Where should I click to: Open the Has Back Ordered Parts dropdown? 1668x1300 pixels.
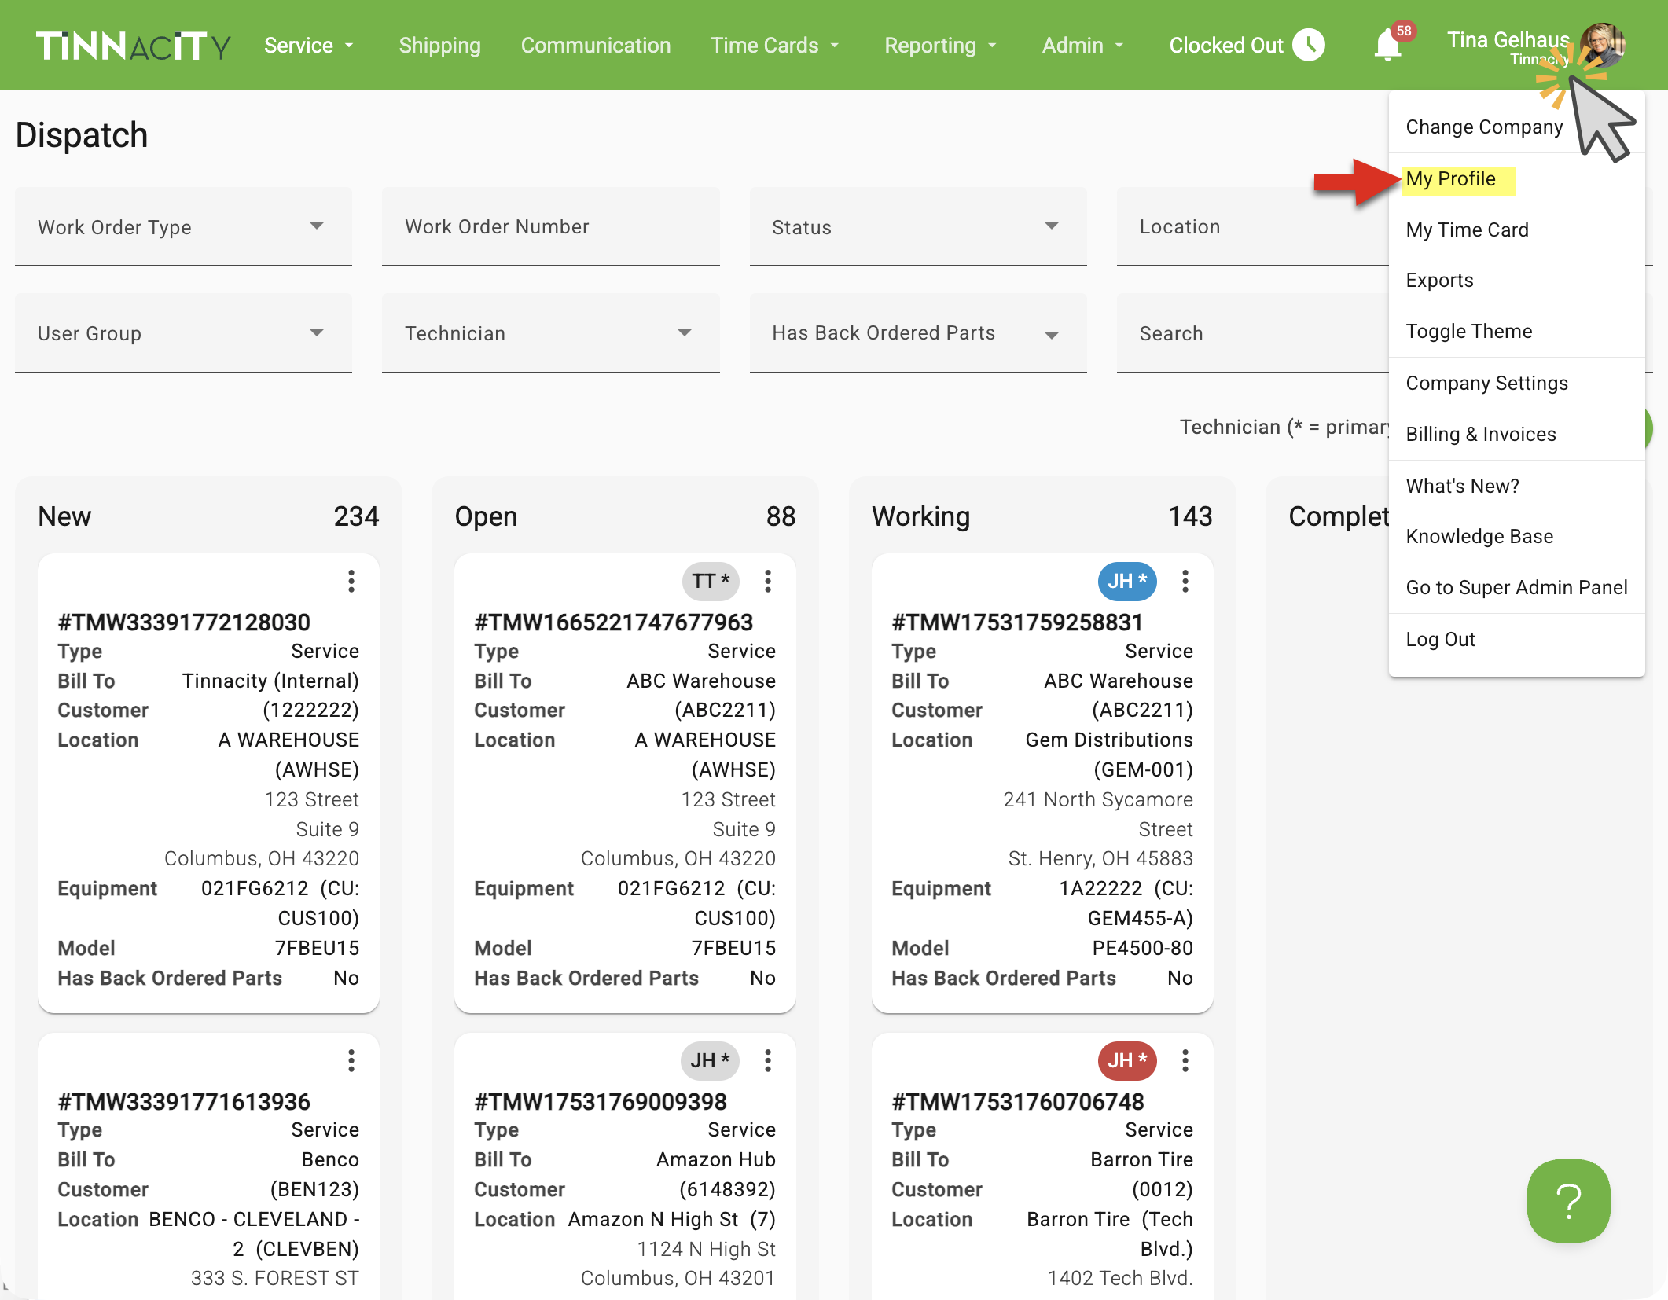coord(917,333)
